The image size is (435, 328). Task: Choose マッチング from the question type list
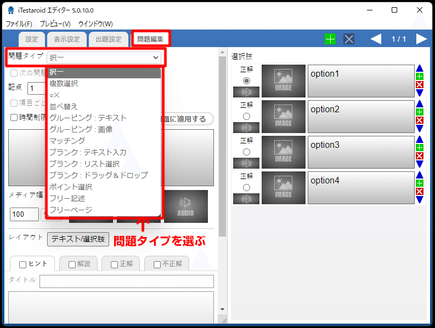[x=104, y=141]
